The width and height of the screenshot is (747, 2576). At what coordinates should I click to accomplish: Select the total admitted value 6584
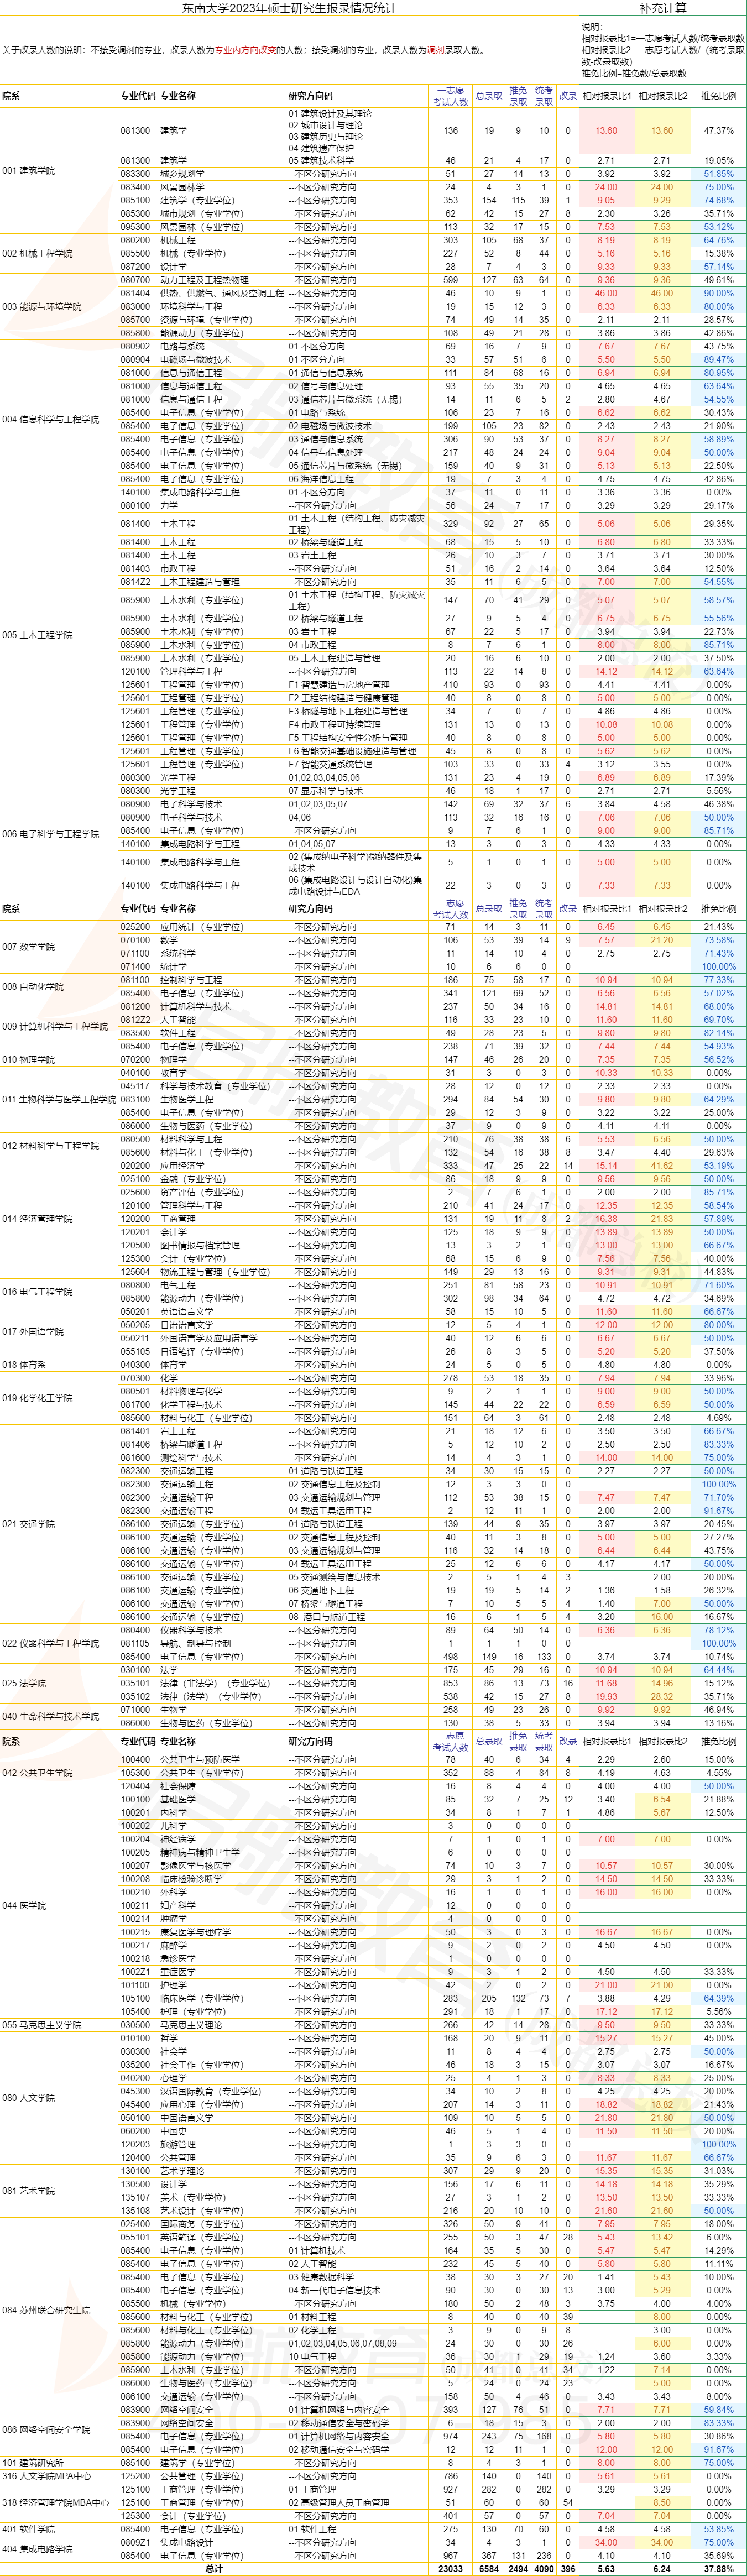point(489,2568)
